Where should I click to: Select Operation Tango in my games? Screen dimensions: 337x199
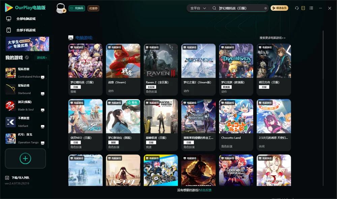pyautogui.click(x=25, y=138)
